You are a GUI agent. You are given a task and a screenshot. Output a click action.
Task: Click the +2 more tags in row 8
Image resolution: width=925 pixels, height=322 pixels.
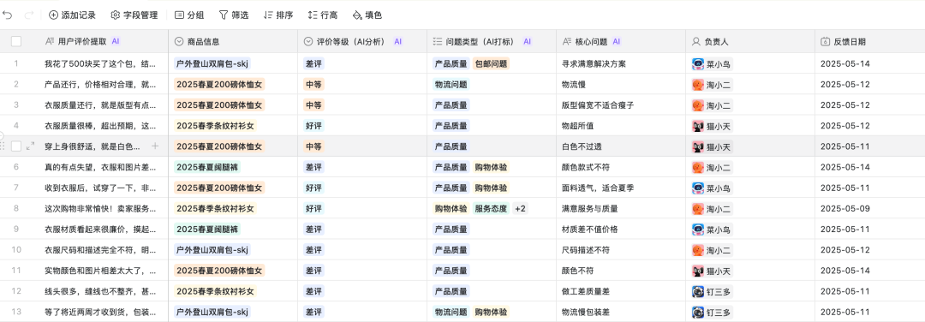(520, 208)
